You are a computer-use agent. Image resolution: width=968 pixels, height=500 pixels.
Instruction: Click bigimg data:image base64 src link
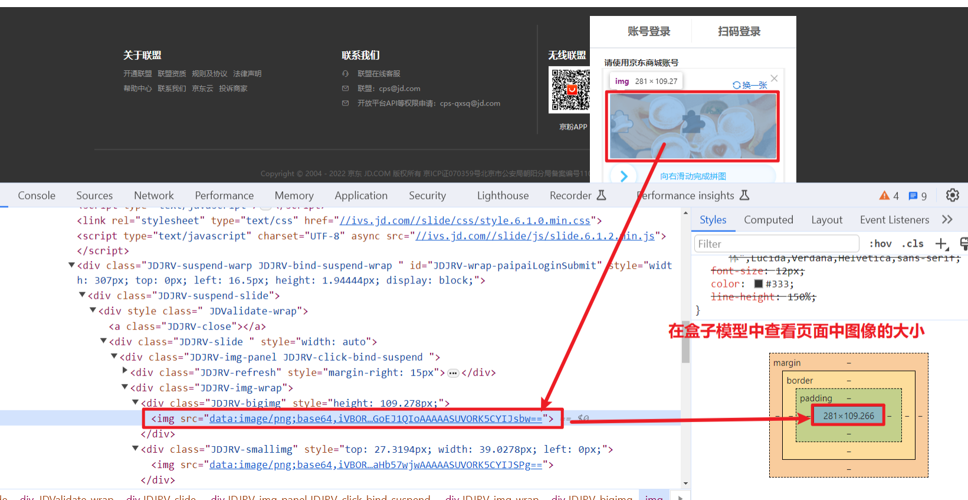tap(376, 419)
